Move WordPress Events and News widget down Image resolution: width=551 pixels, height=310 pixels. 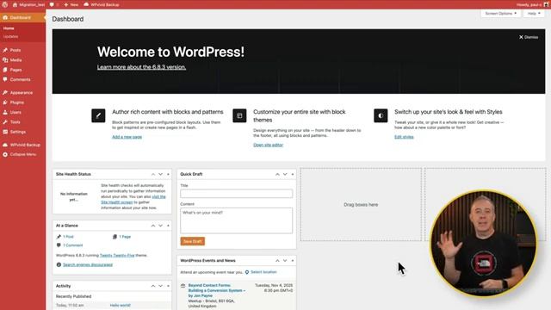[x=285, y=261]
